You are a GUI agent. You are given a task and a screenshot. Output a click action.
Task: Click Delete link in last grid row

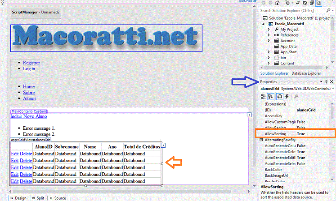point(26,181)
